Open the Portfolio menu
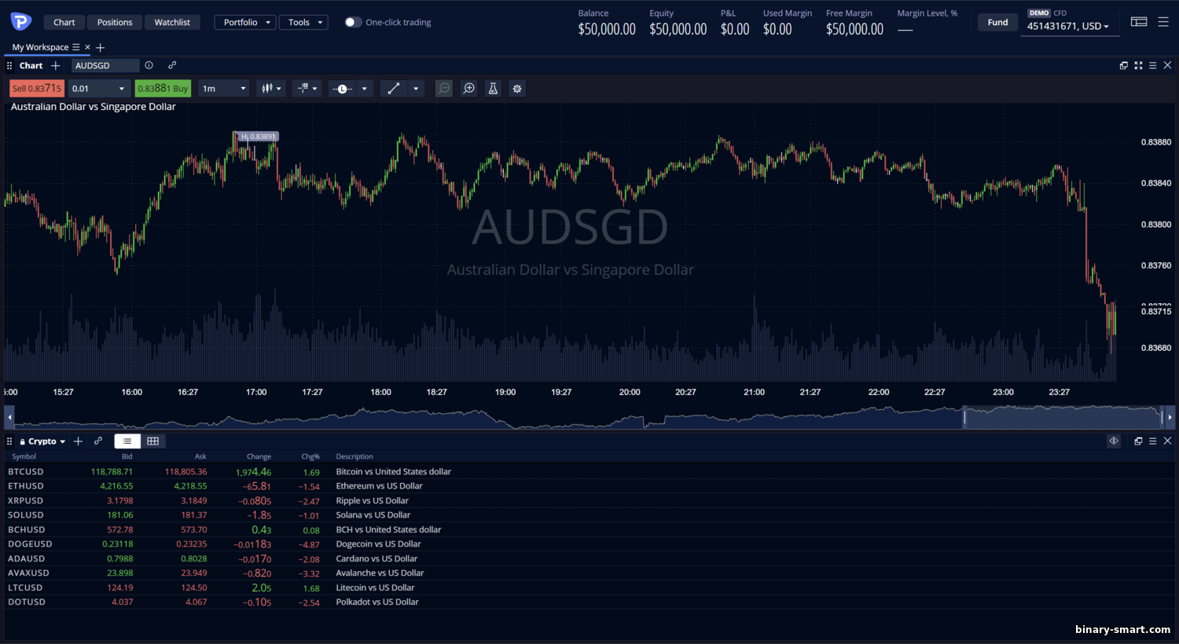Viewport: 1179px width, 644px height. point(245,22)
